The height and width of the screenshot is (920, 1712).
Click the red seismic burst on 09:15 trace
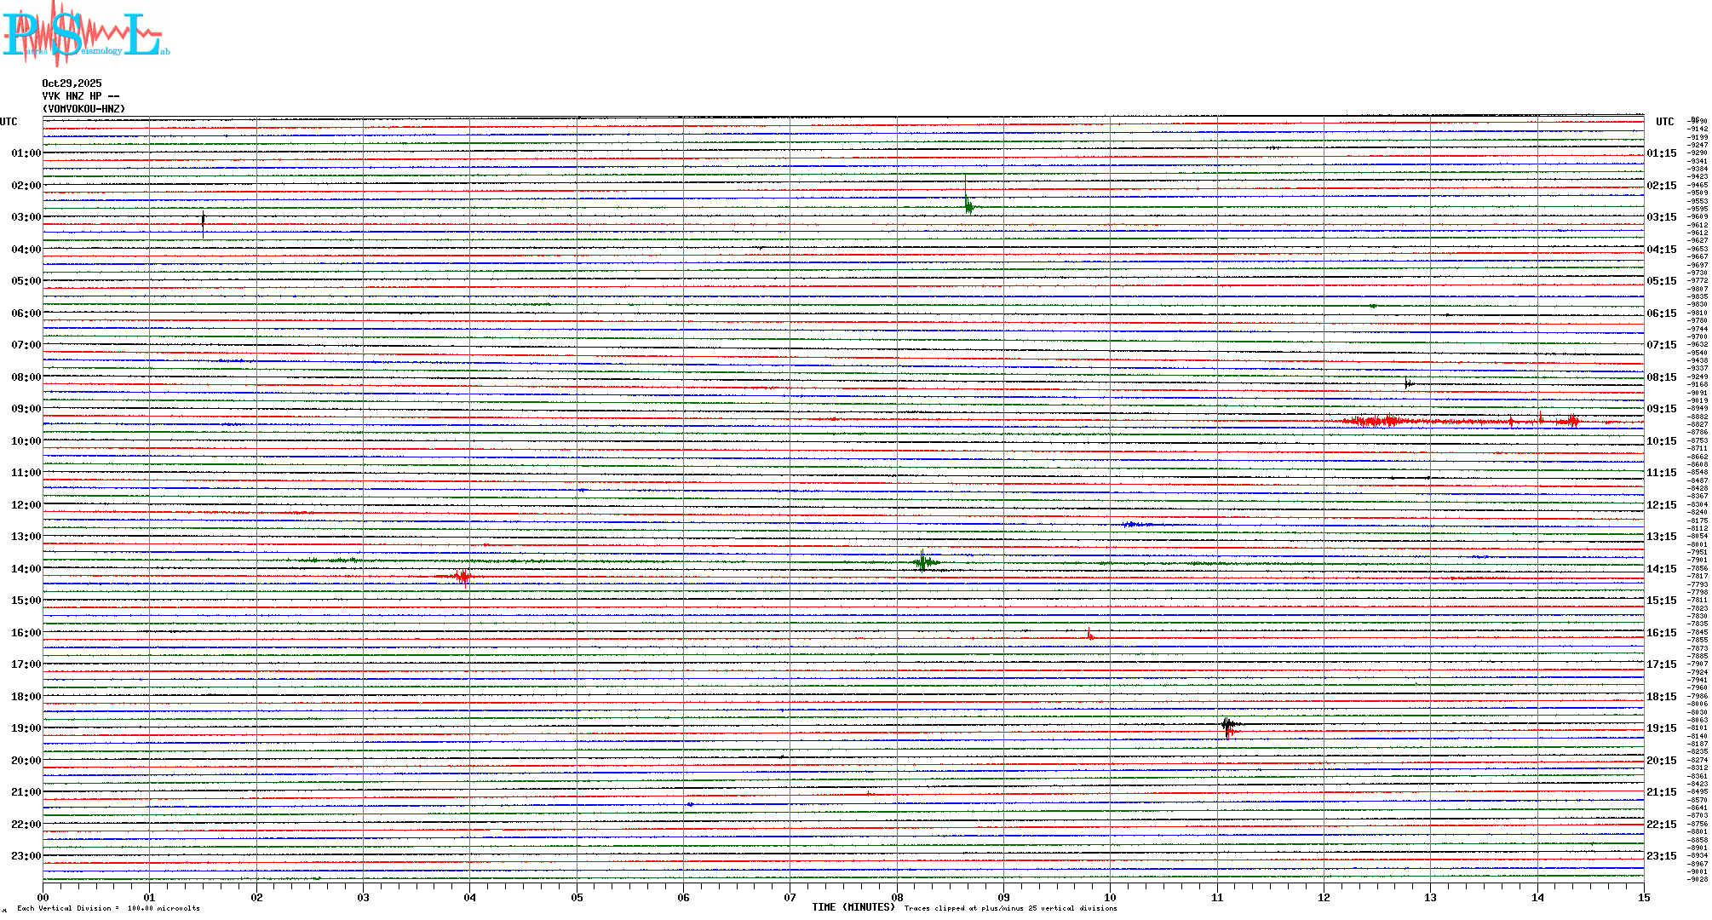tap(1388, 421)
